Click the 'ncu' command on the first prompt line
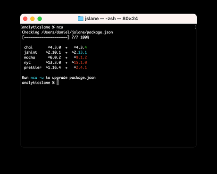The height and width of the screenshot is (174, 217). [60, 27]
